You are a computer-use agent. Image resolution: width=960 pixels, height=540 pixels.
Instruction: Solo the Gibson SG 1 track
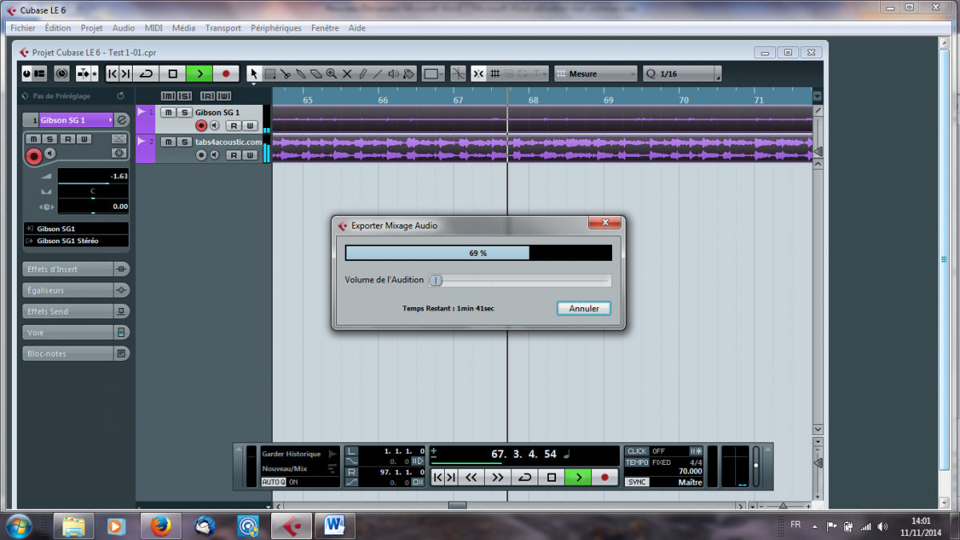click(184, 112)
